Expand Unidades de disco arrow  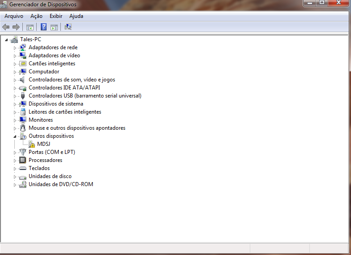[15, 177]
